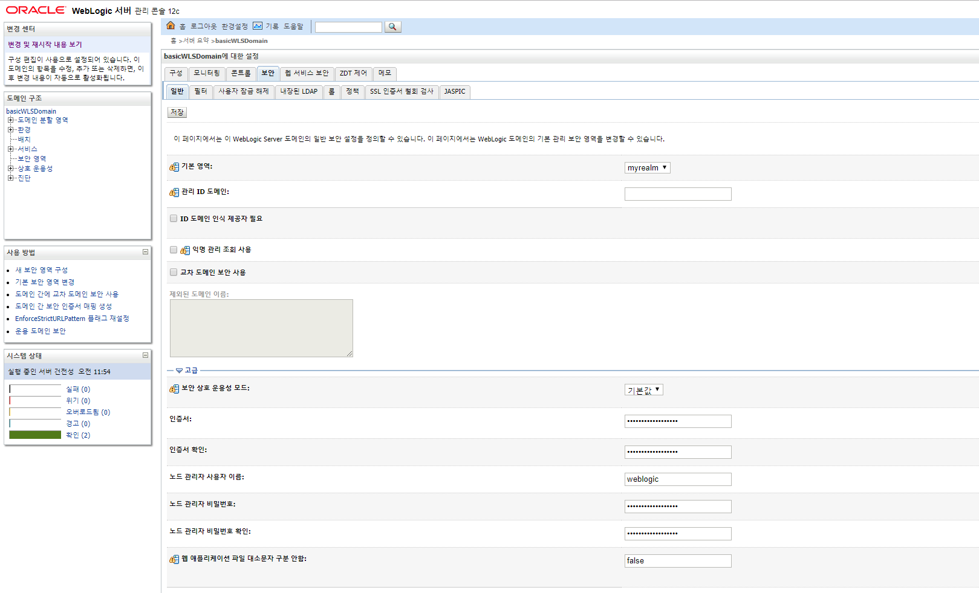Switch to the 구성 tab
979x593 pixels.
[176, 73]
